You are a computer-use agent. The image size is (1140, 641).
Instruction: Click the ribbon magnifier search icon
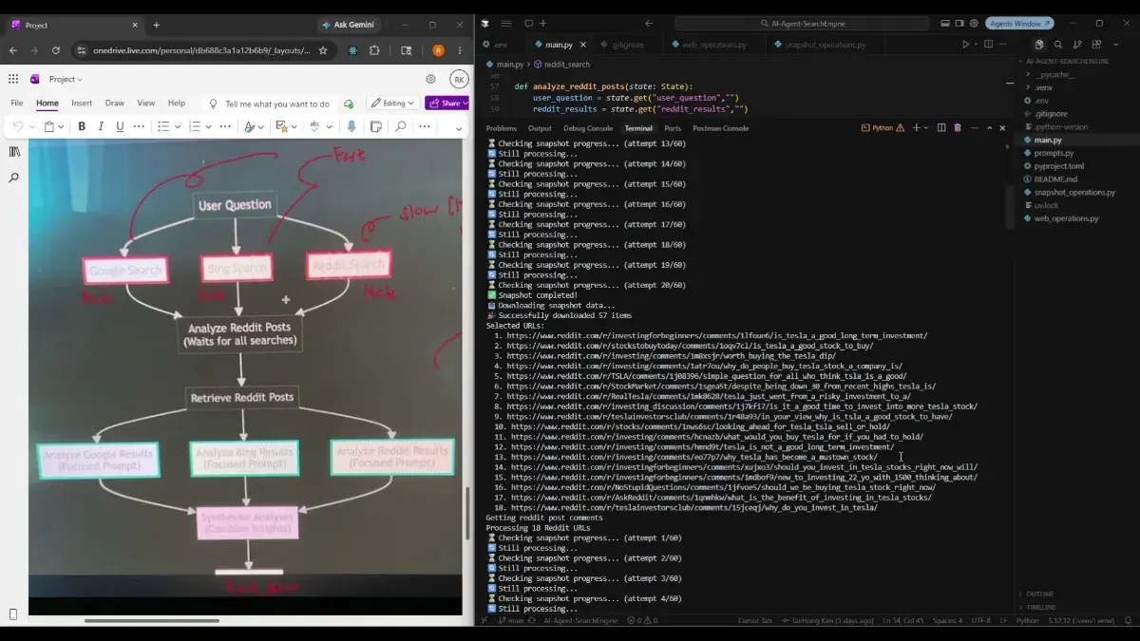click(x=401, y=126)
